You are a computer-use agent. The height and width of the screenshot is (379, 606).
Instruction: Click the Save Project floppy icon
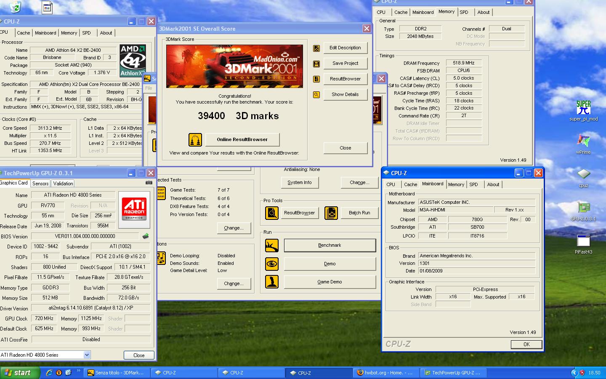click(316, 64)
